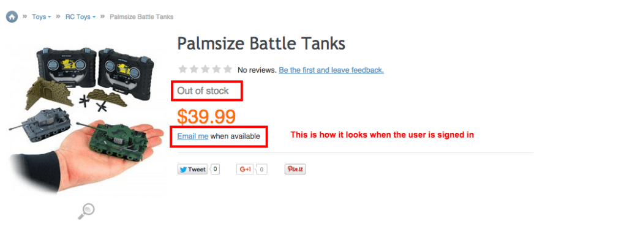This screenshot has height=243, width=627.
Task: Select the fourth rating star
Action: pos(216,70)
